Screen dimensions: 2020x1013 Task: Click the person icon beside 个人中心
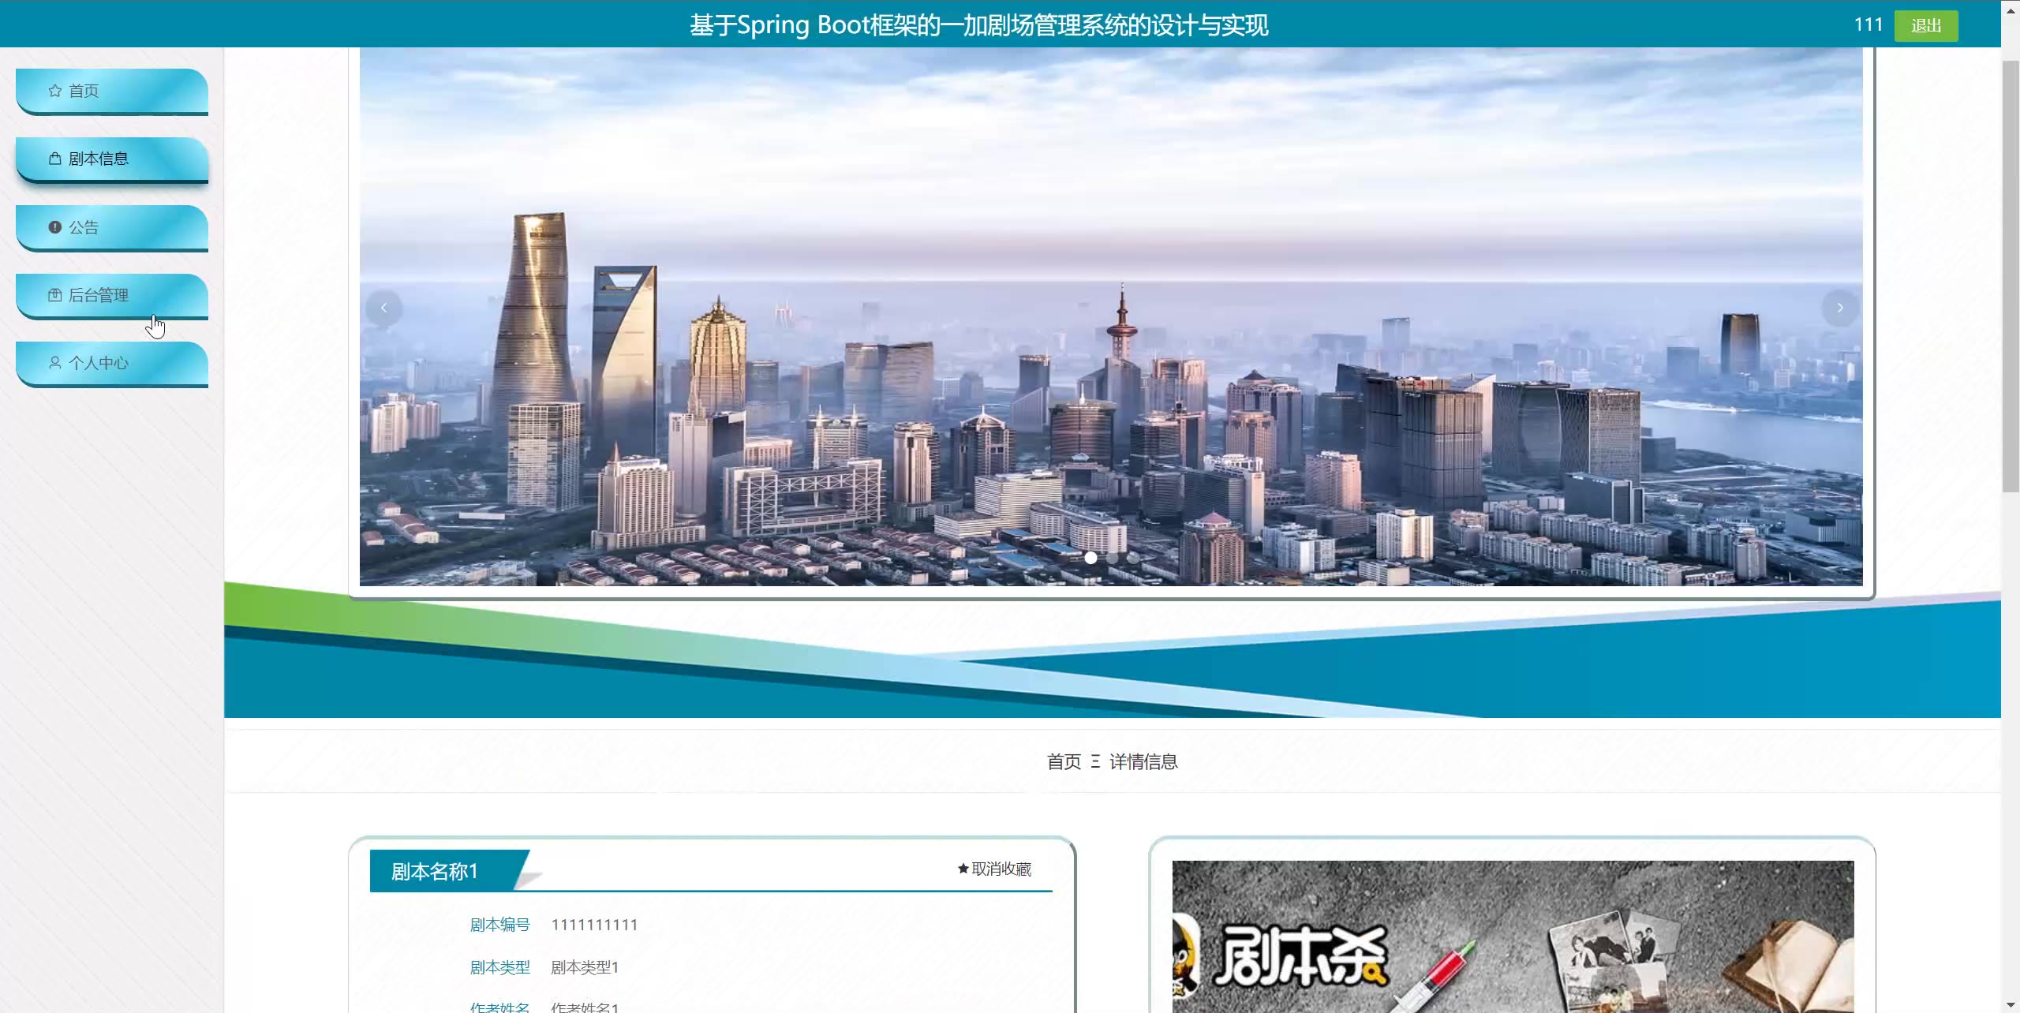pyautogui.click(x=54, y=363)
